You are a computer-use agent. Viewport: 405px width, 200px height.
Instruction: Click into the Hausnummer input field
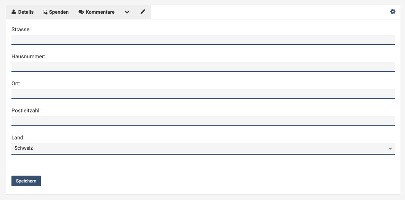(x=203, y=67)
